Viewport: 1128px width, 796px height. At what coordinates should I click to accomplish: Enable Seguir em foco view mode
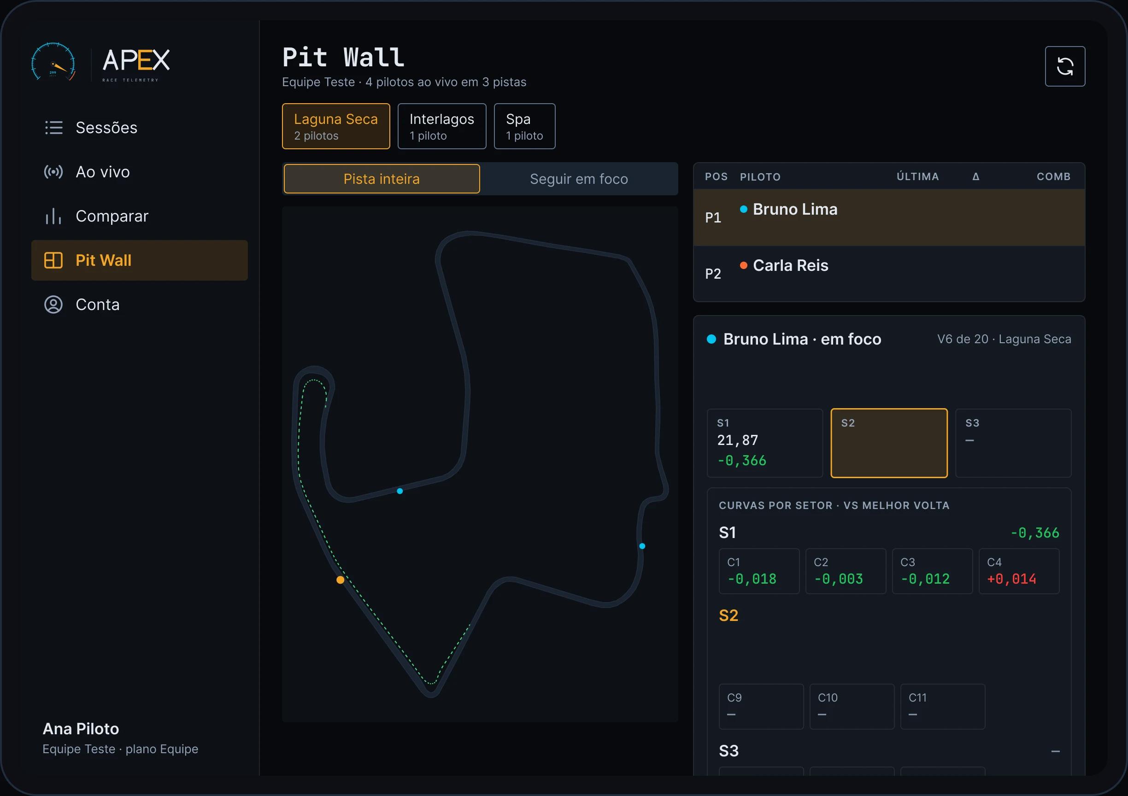pos(579,179)
